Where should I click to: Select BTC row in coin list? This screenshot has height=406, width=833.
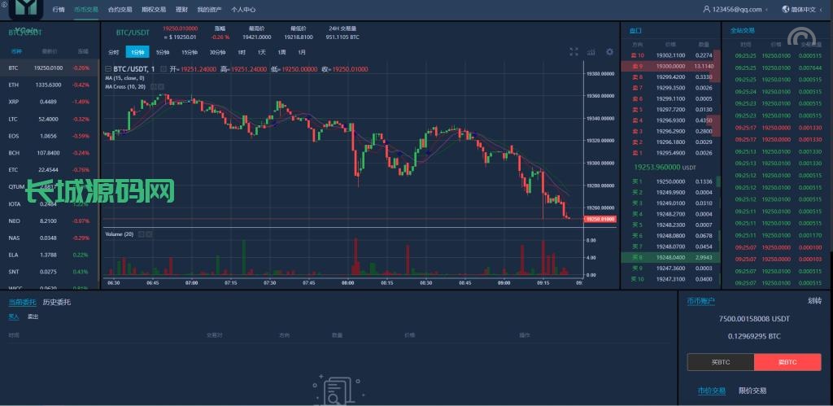(x=50, y=68)
